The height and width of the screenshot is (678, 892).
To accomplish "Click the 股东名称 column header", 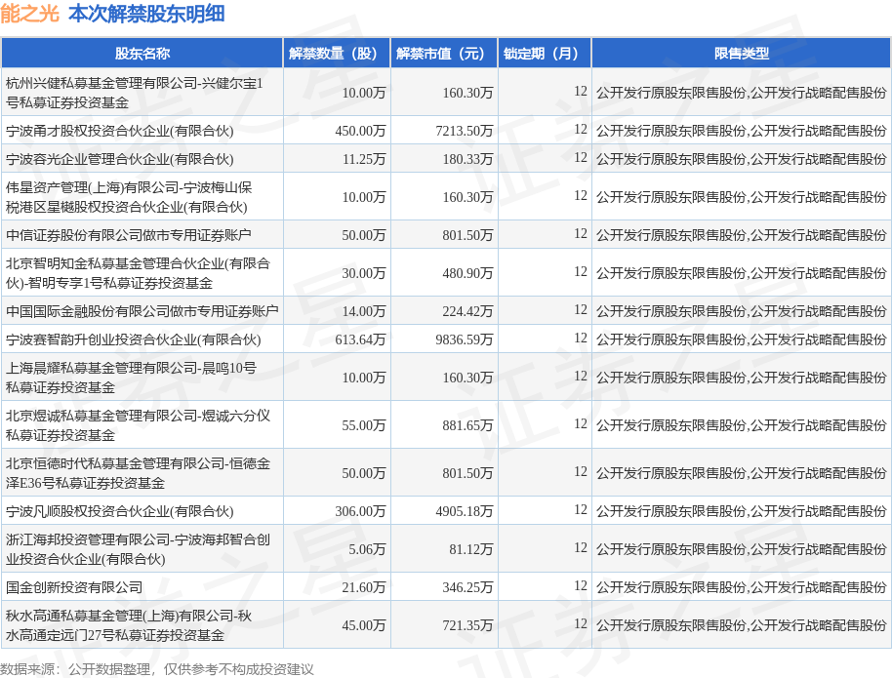I will tap(142, 54).
